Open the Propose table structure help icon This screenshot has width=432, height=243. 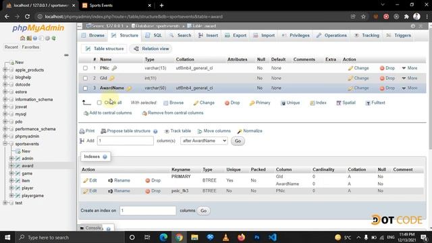[x=155, y=132]
